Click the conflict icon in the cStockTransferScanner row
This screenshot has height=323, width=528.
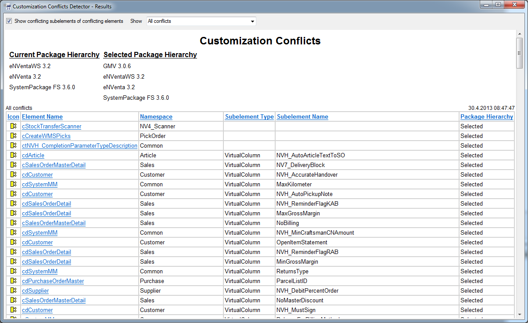point(14,126)
